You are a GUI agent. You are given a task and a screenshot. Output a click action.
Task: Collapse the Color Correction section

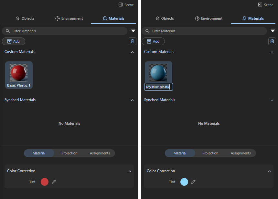pos(130,171)
